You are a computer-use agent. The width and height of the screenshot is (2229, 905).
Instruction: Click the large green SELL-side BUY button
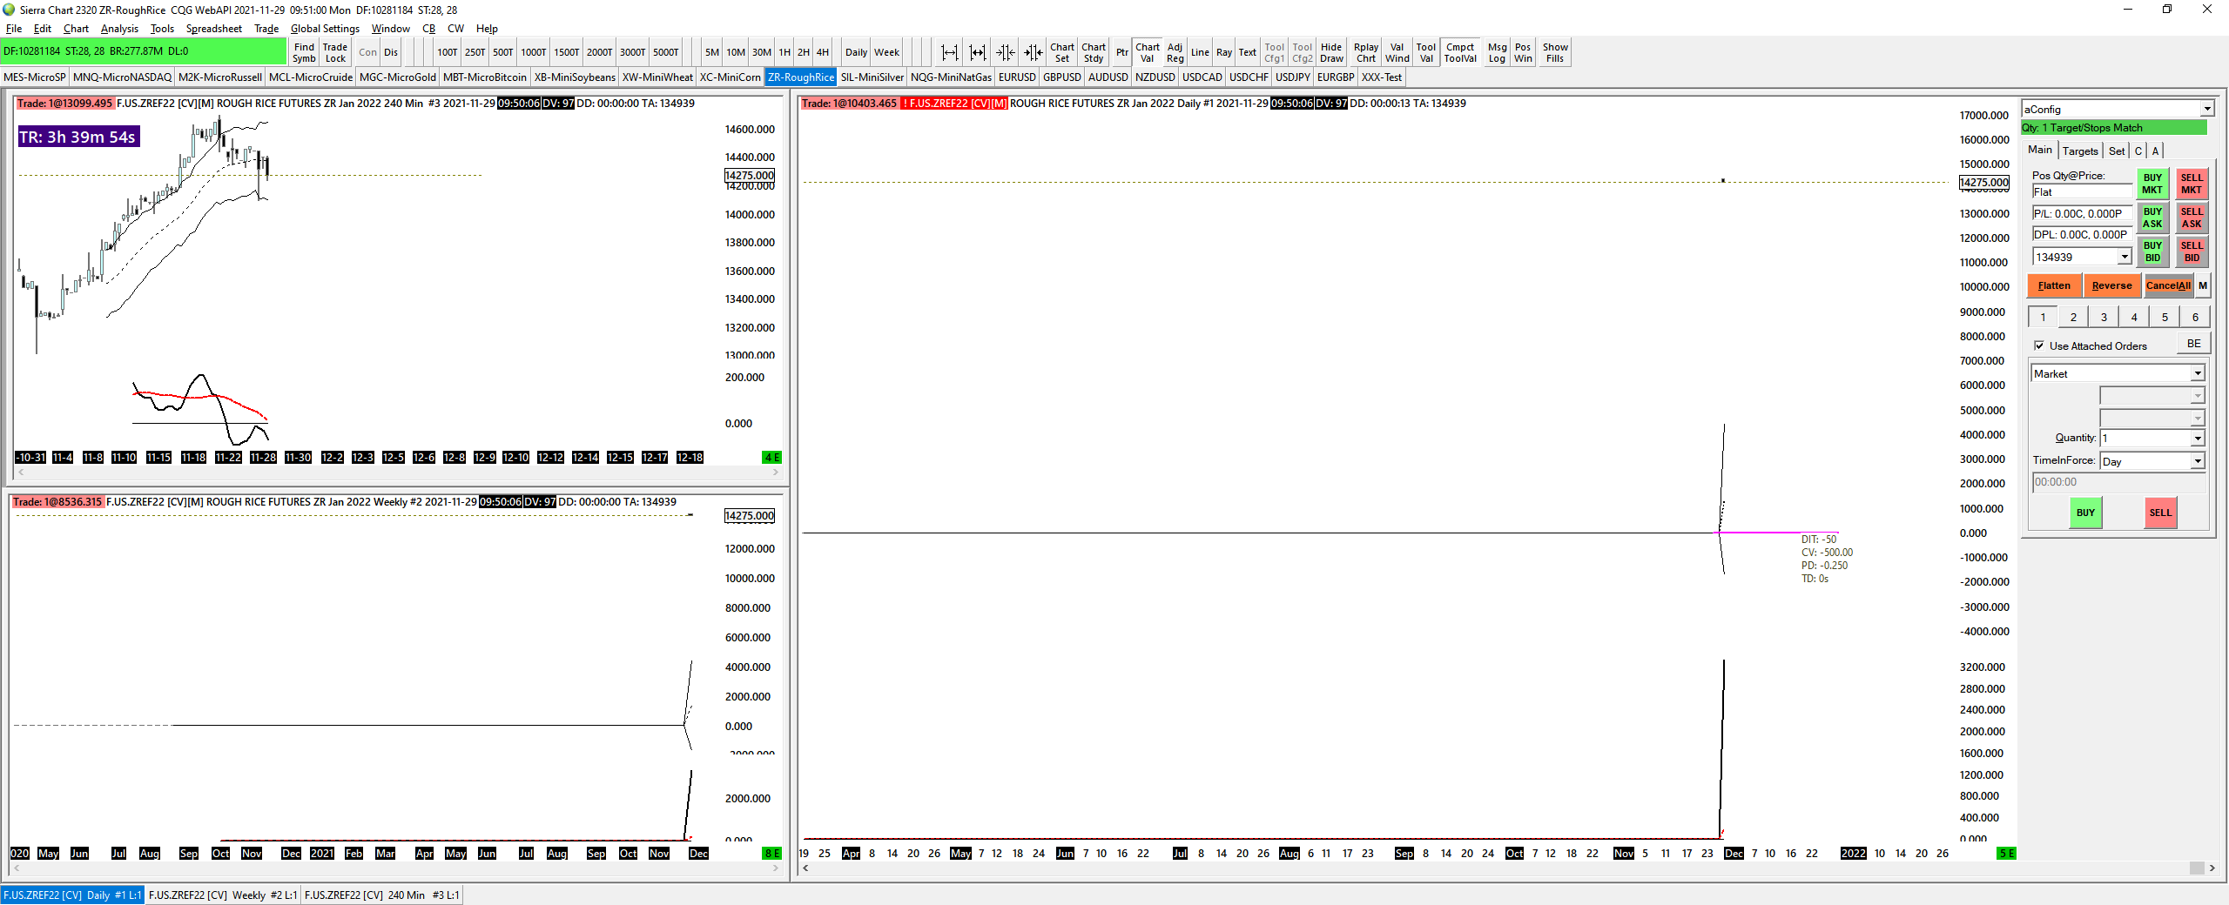[x=2085, y=513]
